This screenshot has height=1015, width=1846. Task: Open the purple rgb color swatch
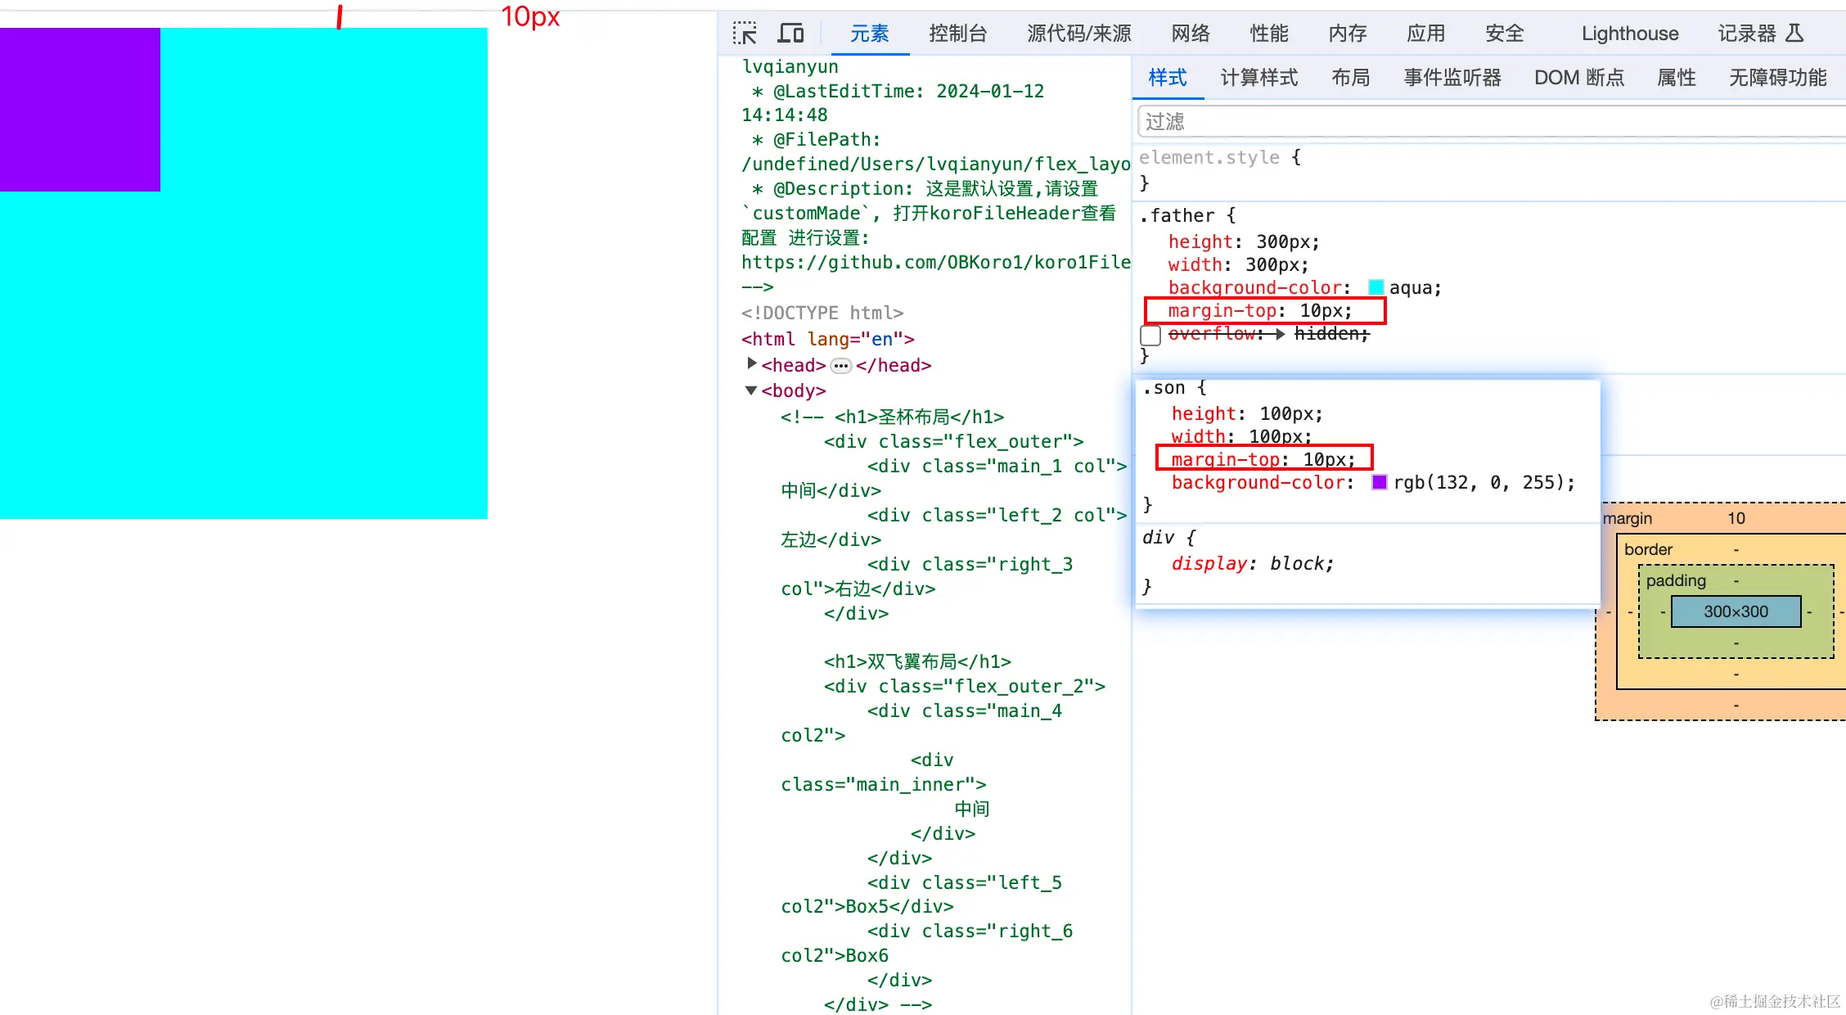pyautogui.click(x=1379, y=482)
